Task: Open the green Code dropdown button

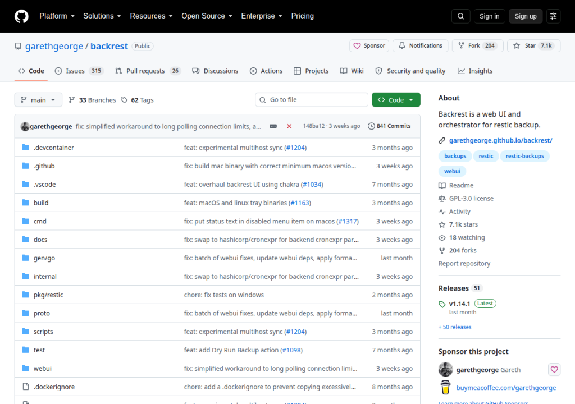Action: 396,100
